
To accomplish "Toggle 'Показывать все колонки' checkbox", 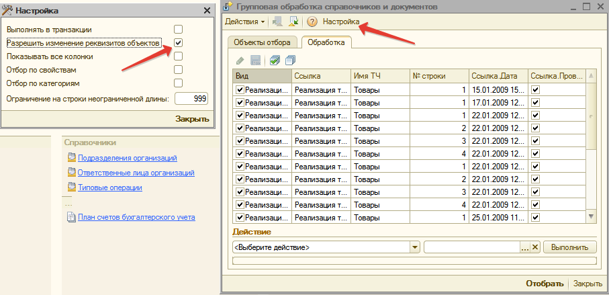I will pyautogui.click(x=178, y=56).
